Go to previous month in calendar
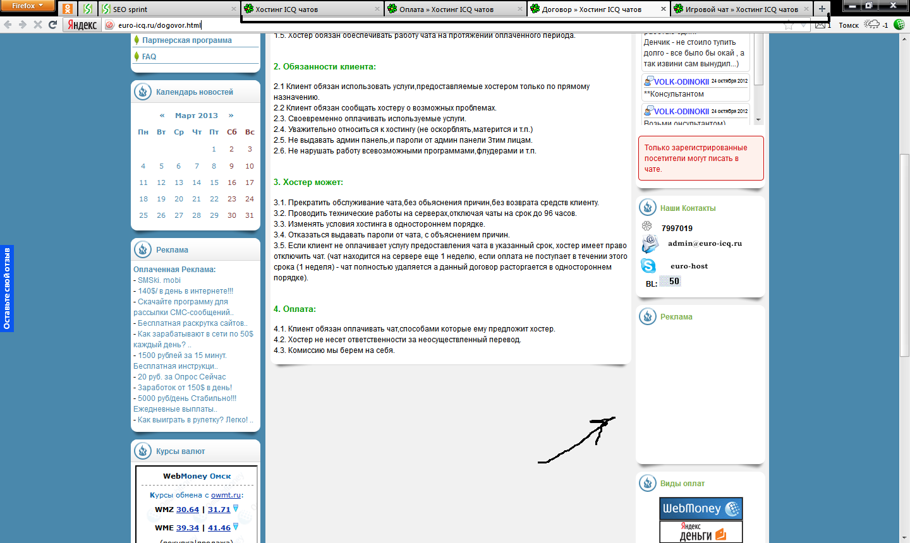Screen dimensions: 910x543 (162, 116)
